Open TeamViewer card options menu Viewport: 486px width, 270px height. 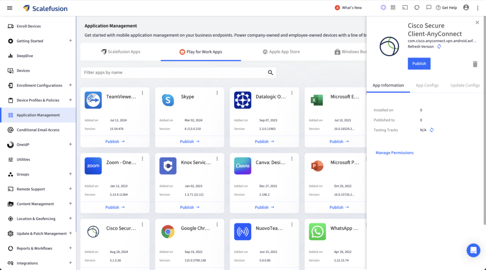(x=142, y=93)
